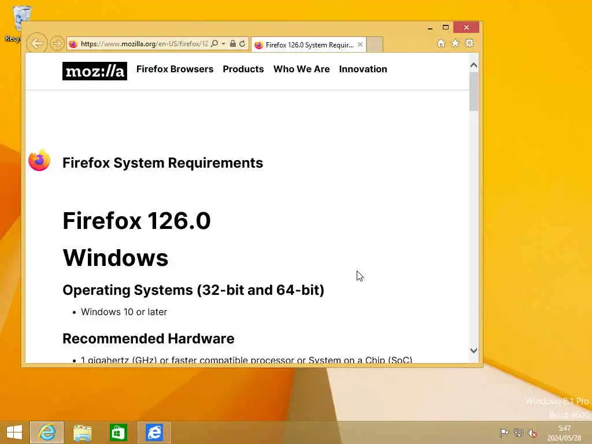This screenshot has height=444, width=592.
Task: Open the Products menu
Action: (x=243, y=69)
